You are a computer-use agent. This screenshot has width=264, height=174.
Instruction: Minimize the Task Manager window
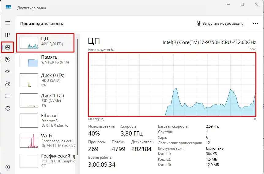pos(228,4)
